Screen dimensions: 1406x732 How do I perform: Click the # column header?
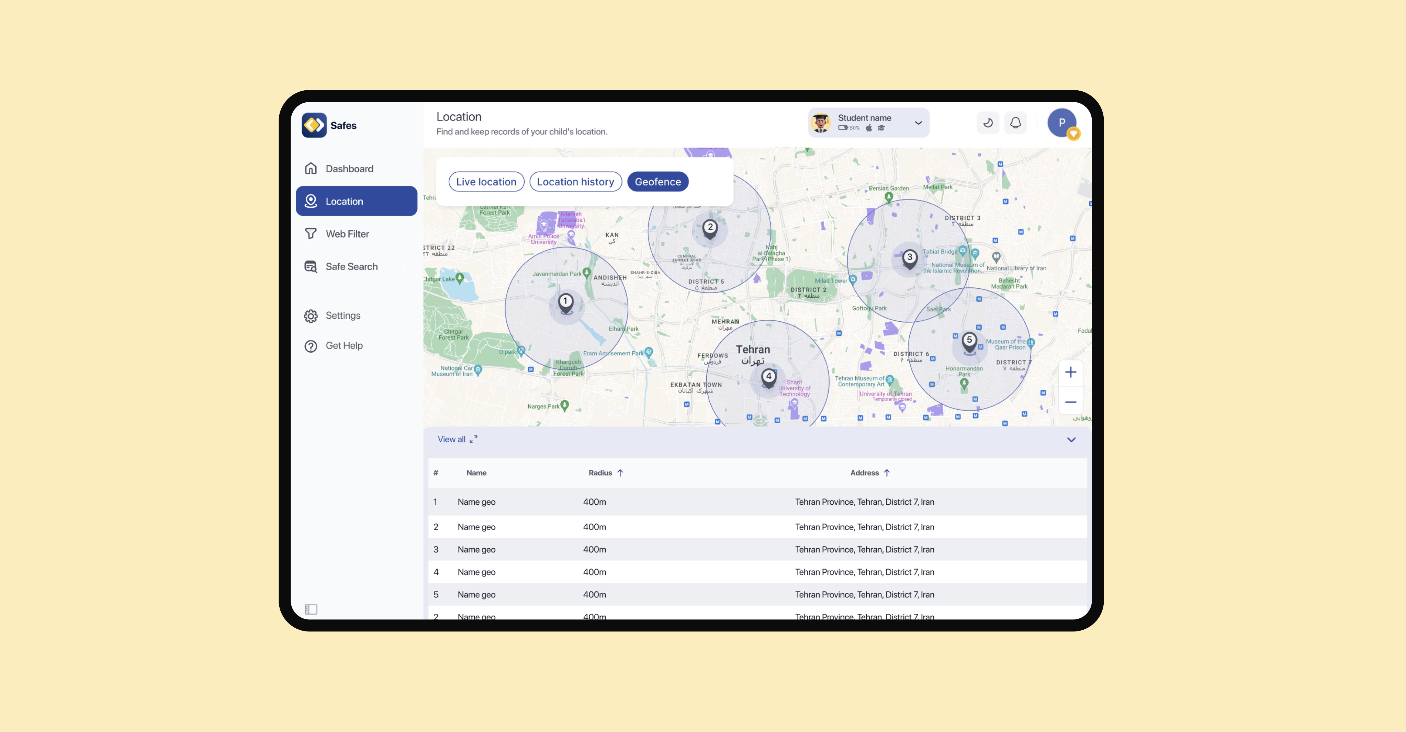pyautogui.click(x=436, y=473)
